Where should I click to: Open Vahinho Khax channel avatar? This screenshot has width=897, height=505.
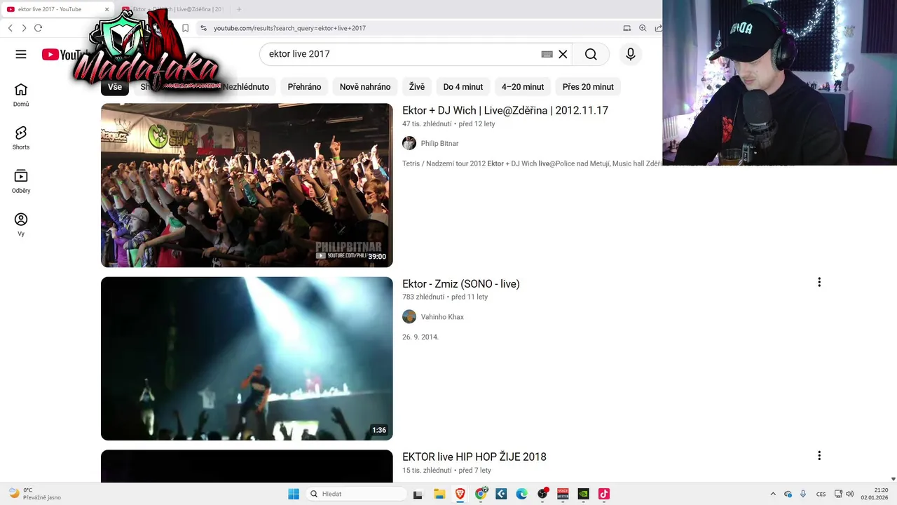coord(409,317)
